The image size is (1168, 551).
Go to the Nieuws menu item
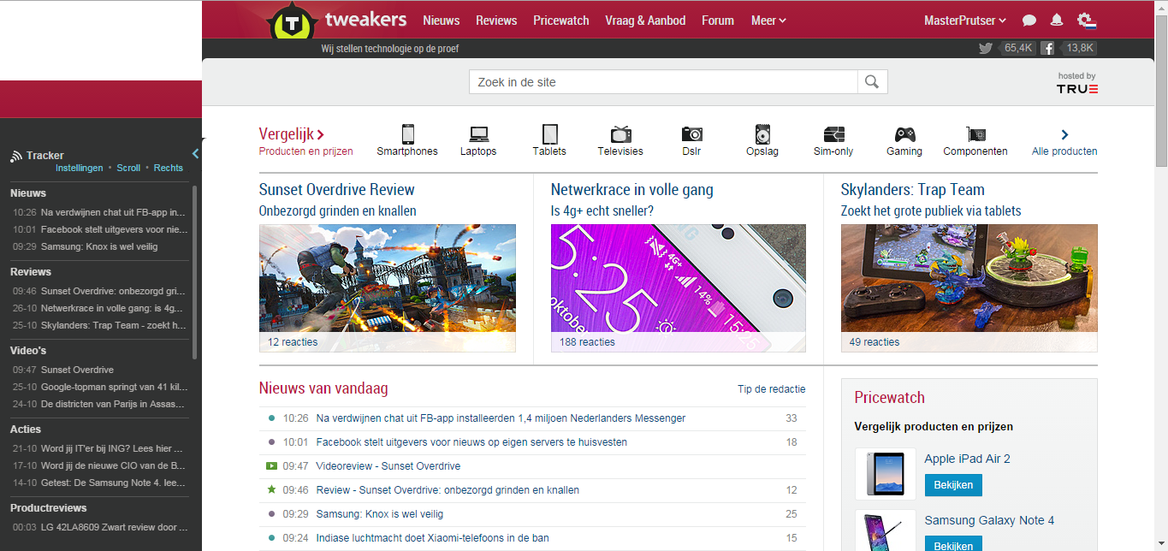point(441,21)
